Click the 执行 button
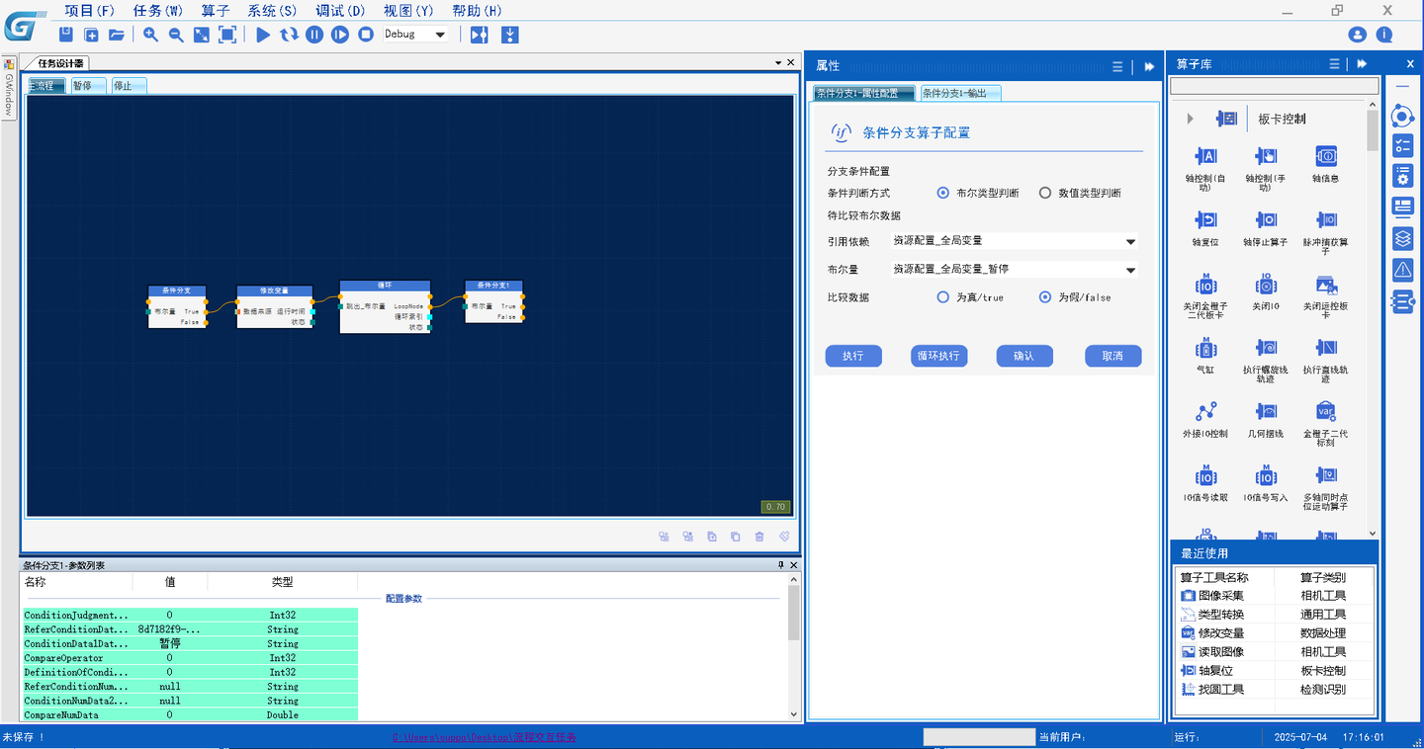The width and height of the screenshot is (1424, 749). (x=853, y=356)
